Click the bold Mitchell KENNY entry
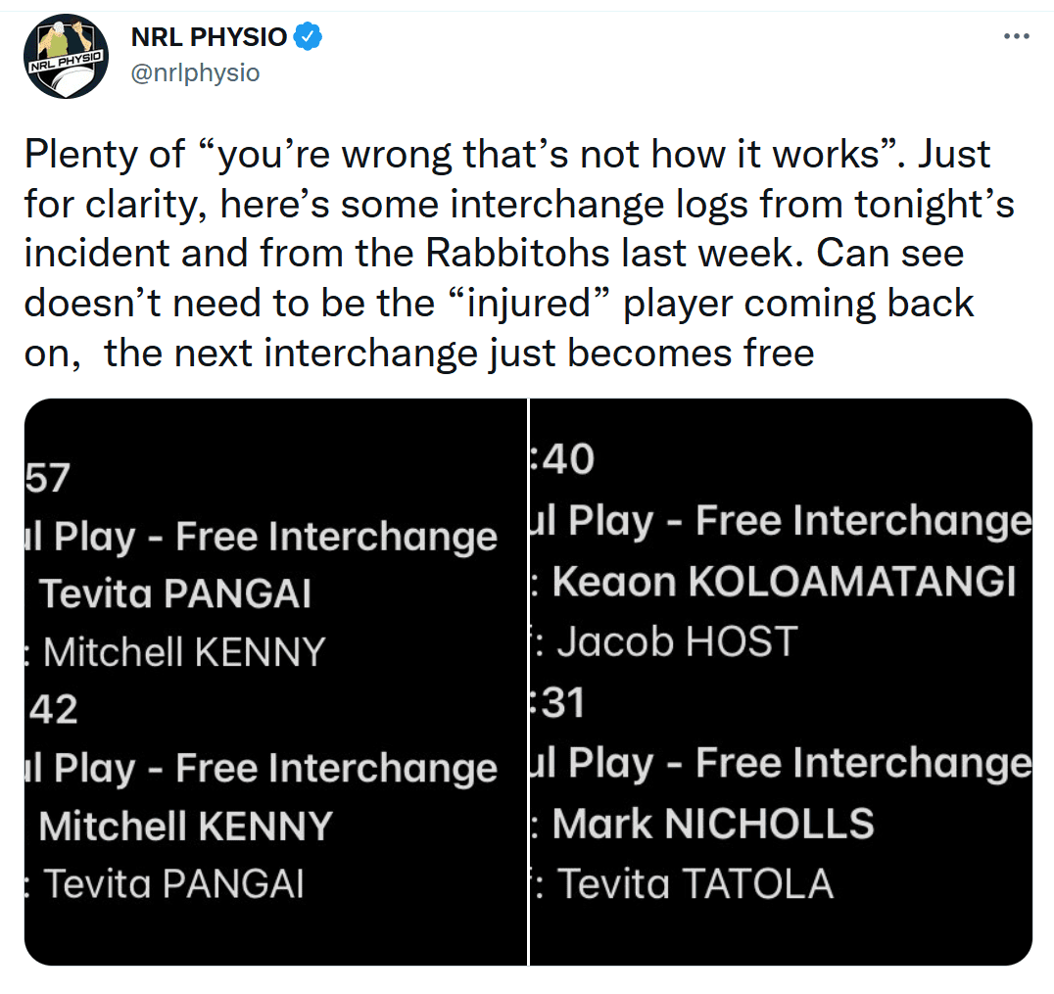 click(185, 826)
